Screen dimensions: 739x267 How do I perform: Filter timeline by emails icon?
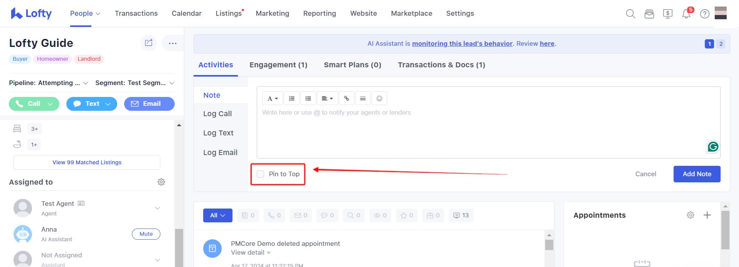click(301, 215)
